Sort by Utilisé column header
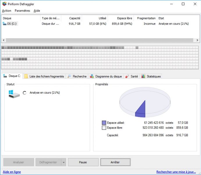 (x=95, y=18)
